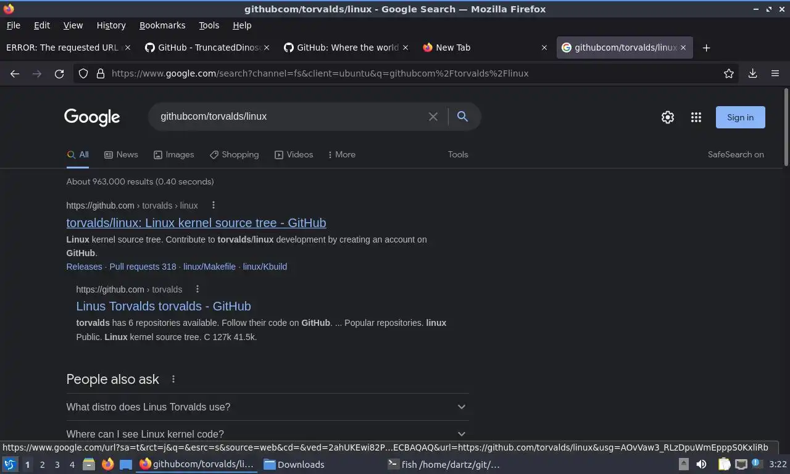Open the Google apps grid icon
This screenshot has width=790, height=474.
(x=696, y=117)
